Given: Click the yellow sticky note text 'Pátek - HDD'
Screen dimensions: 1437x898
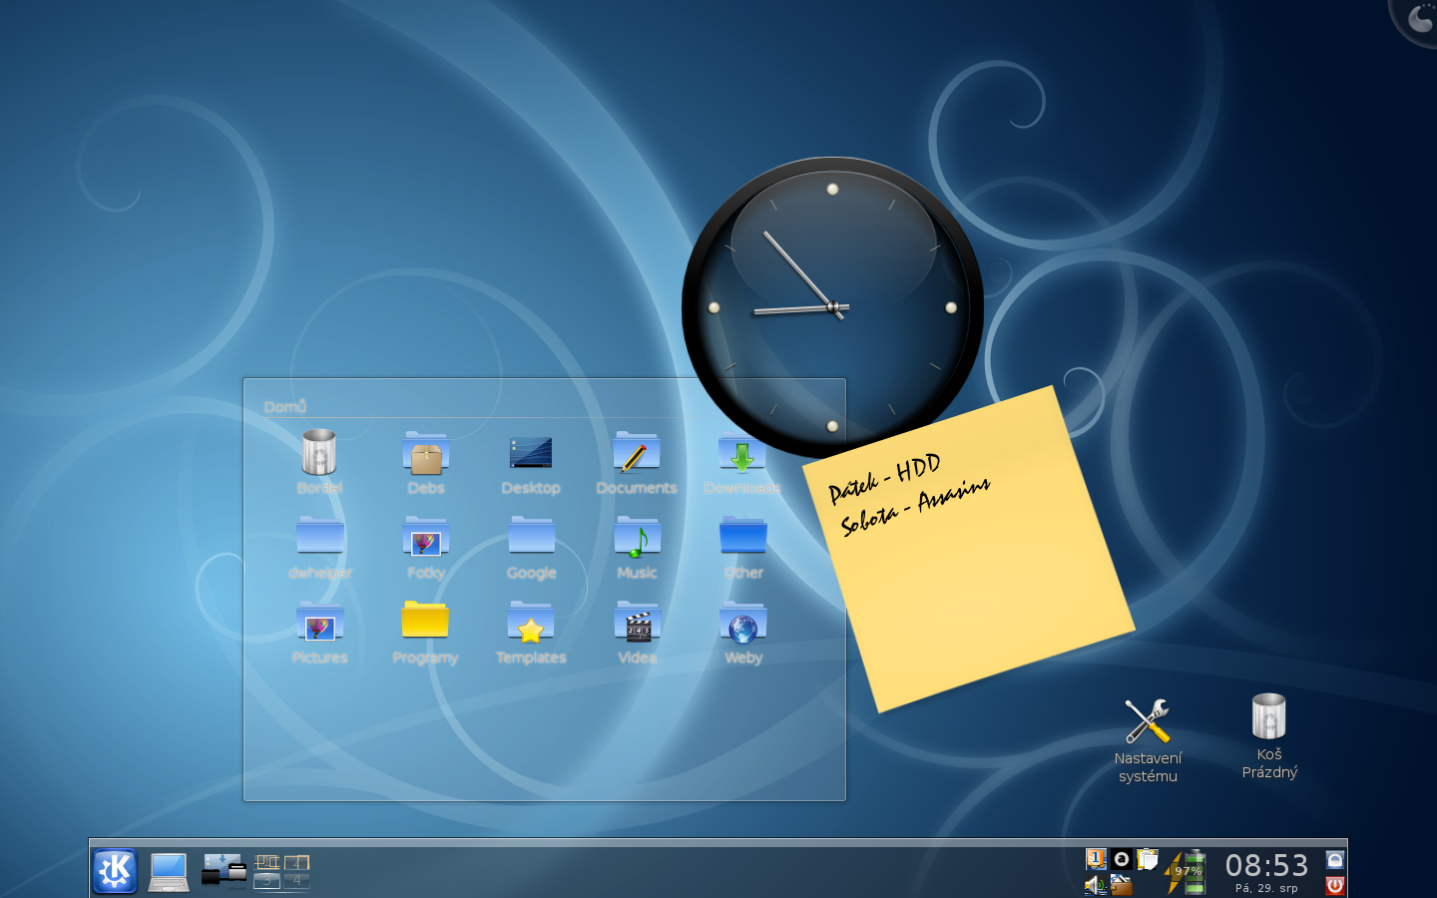Looking at the screenshot, I should 884,479.
